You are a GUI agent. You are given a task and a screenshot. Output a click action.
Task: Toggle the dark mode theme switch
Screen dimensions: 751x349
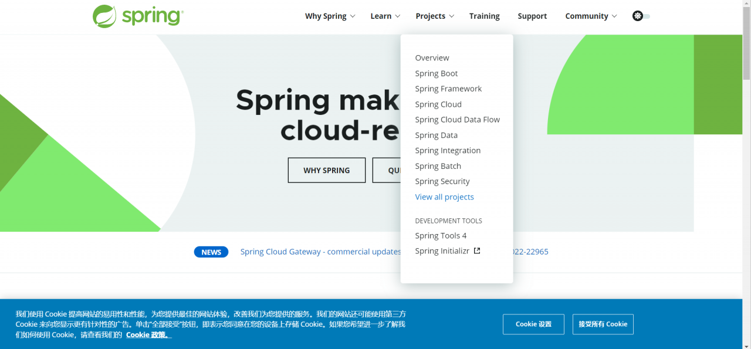(641, 16)
